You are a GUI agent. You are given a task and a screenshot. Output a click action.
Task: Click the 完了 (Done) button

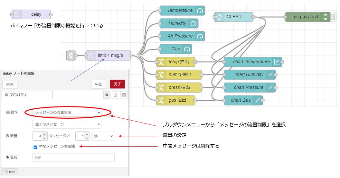point(117,84)
